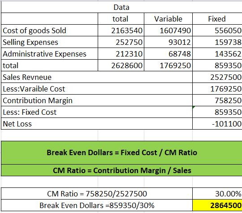Image resolution: width=242 pixels, height=213 pixels.
Task: Select cell with value 556050
Action: click(x=217, y=30)
